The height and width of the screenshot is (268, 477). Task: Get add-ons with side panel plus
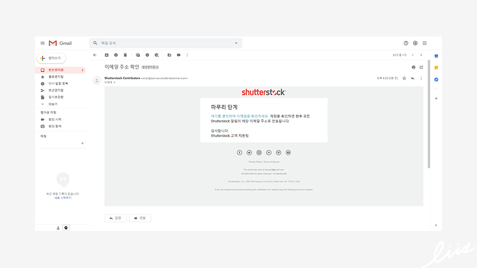point(436,99)
